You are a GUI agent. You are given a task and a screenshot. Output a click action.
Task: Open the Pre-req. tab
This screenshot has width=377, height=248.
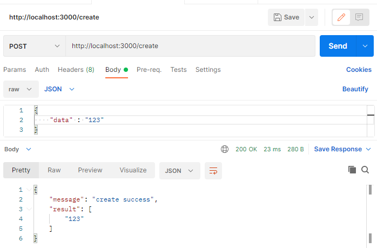149,70
